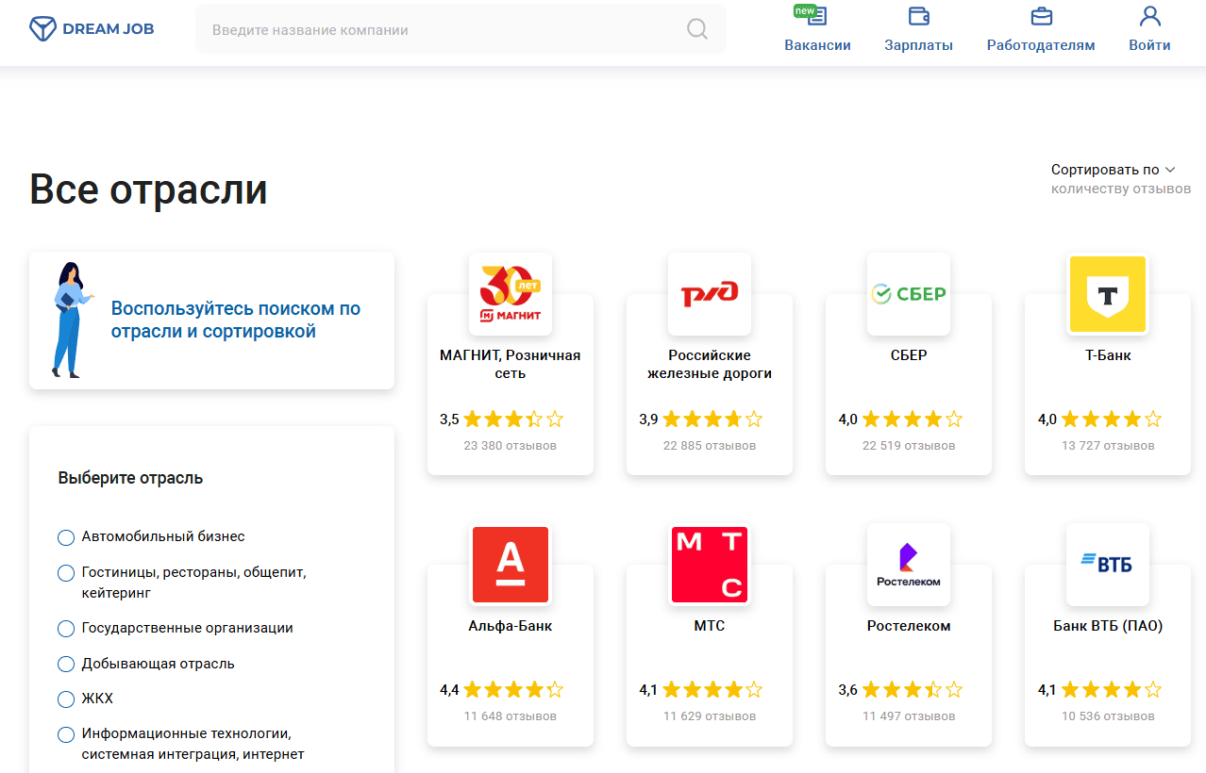Open the Т-Банк yellow logo

tap(1108, 294)
